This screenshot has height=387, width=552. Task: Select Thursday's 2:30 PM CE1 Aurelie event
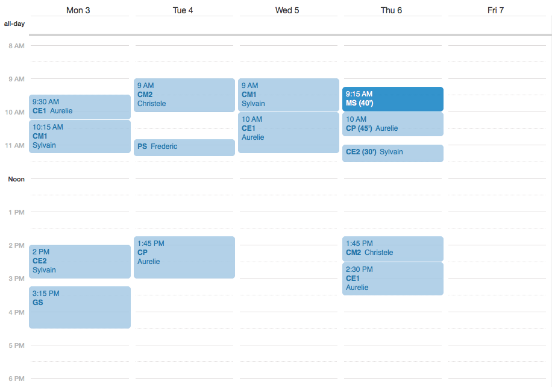tap(392, 278)
